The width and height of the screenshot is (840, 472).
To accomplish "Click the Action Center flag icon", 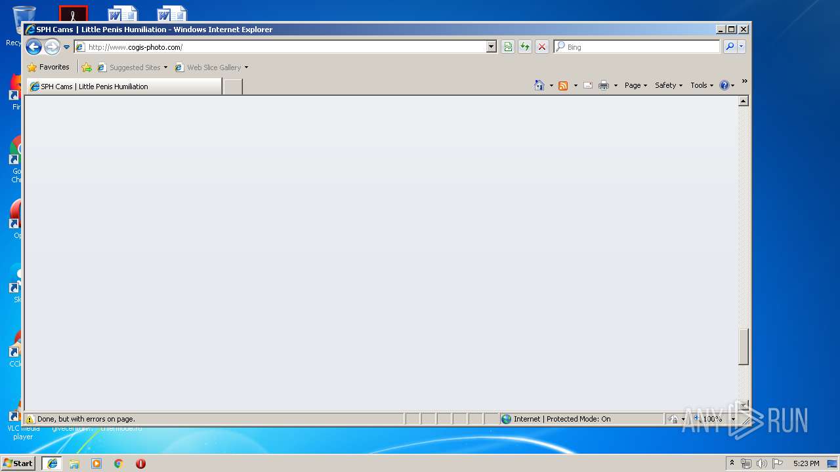I will click(777, 463).
